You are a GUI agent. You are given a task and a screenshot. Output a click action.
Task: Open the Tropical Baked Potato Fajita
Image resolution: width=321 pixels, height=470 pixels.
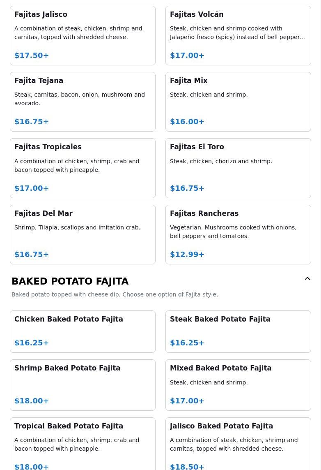pos(83,443)
